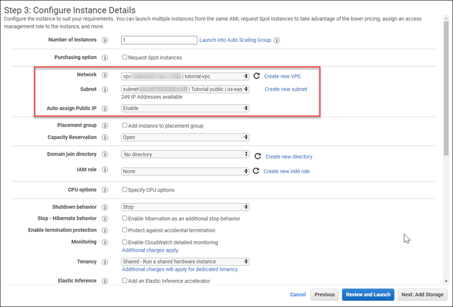This screenshot has width=453, height=307.
Task: Click the Next: Add Storage button
Action: (423, 295)
